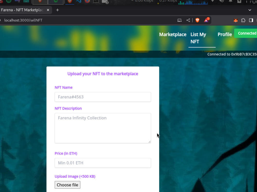The height and width of the screenshot is (192, 257).
Task: Click the Choose file button
Action: [68, 185]
